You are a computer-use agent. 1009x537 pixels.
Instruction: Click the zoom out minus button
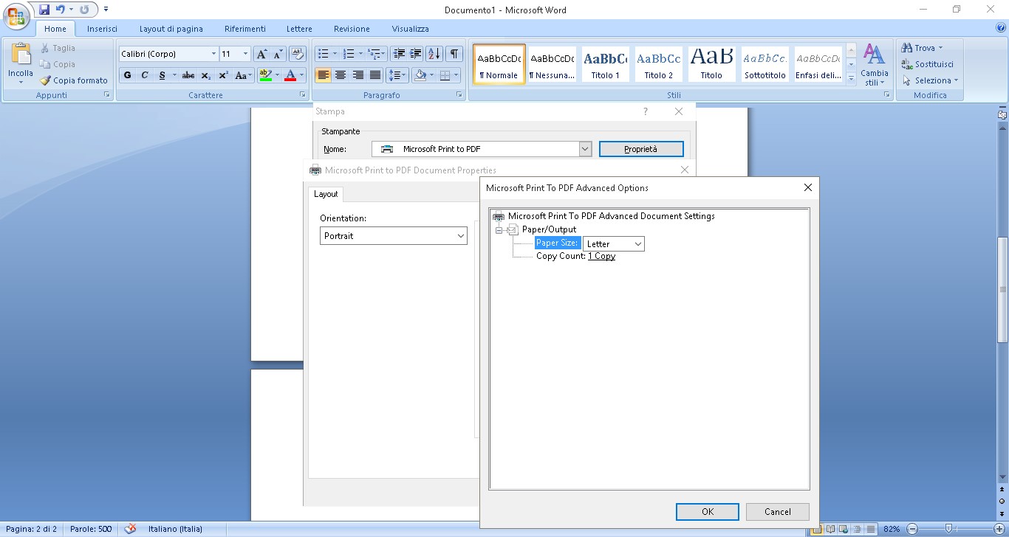912,529
